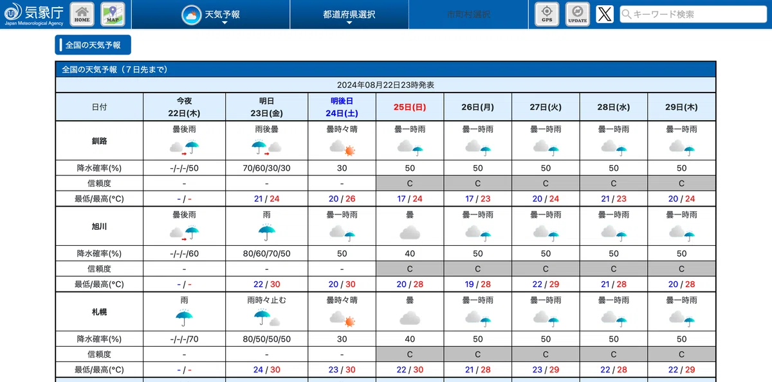The image size is (772, 382).
Task: Select the 札幌 city row header
Action: click(x=99, y=311)
